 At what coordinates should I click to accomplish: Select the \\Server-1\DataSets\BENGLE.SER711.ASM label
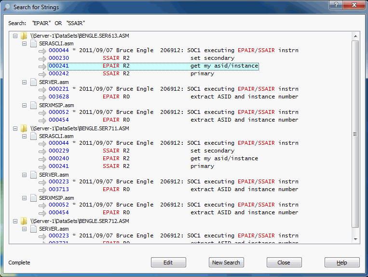pyautogui.click(x=80, y=128)
